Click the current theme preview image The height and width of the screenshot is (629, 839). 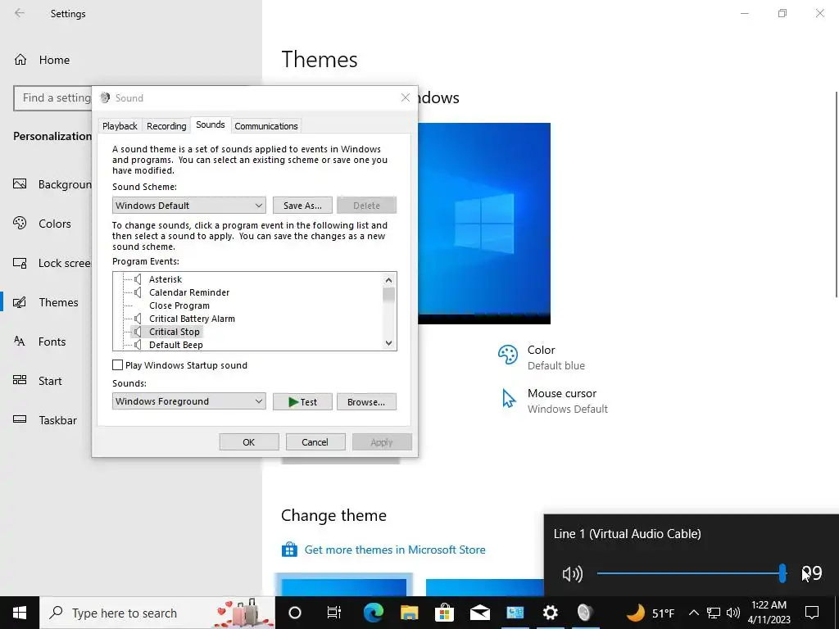pos(483,223)
